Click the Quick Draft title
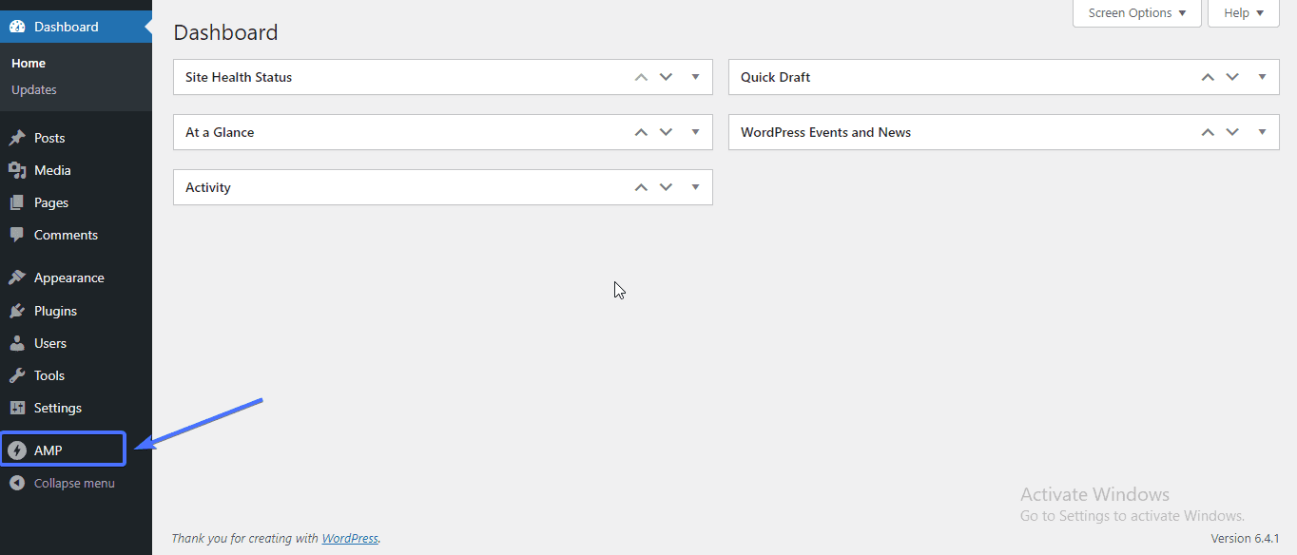This screenshot has height=555, width=1297. point(776,77)
